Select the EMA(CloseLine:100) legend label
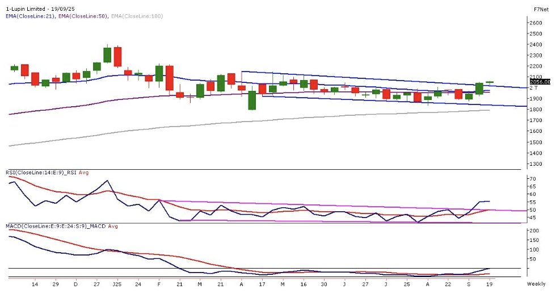This screenshot has height=293, width=556. pos(137,16)
